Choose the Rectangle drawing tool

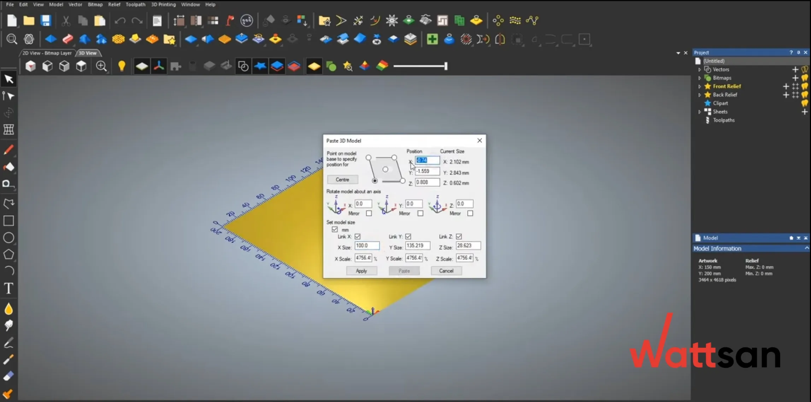tap(9, 221)
